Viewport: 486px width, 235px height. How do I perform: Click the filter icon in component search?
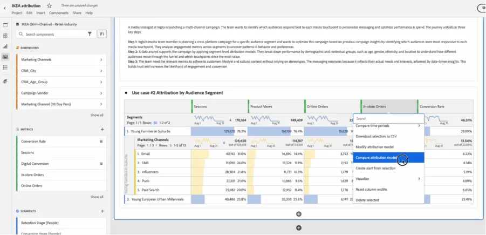pos(90,34)
